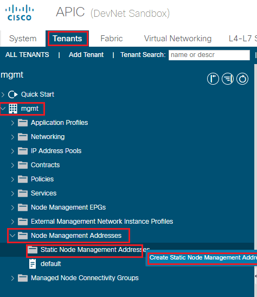This screenshot has height=297, width=257.
Task: Collapse the Node Management Addresses chevron
Action: 12,236
